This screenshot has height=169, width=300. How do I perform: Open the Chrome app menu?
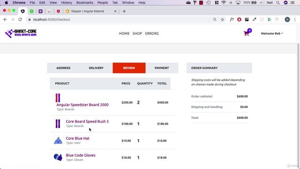[x=19, y=2]
